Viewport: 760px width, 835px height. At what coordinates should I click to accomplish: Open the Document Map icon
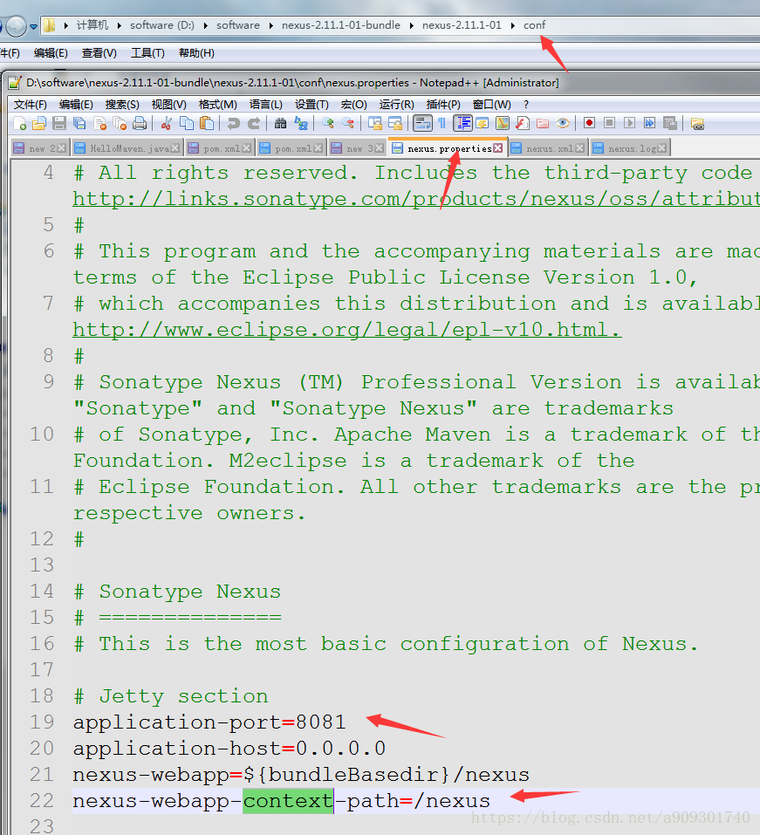(x=503, y=124)
